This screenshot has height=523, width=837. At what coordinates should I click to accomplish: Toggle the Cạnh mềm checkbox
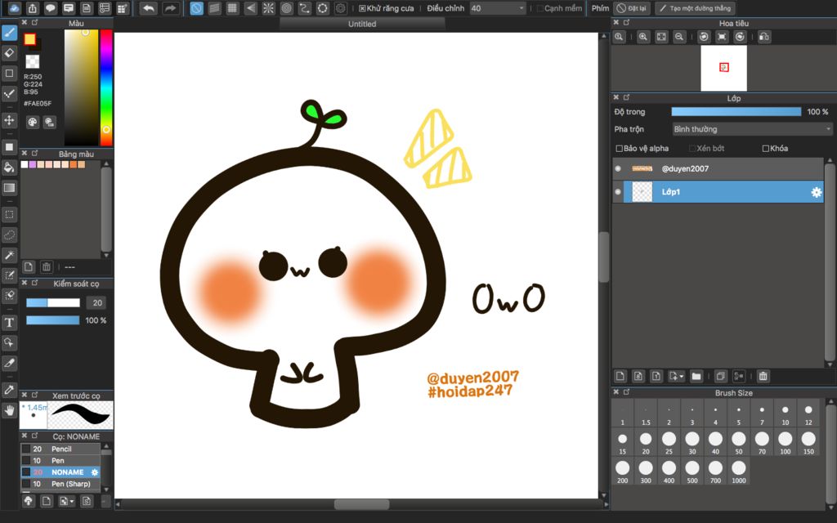click(x=539, y=8)
